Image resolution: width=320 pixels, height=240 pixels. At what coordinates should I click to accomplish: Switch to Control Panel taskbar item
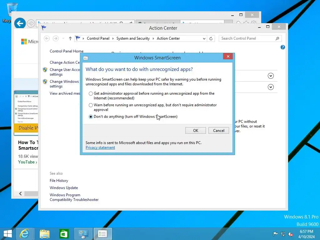83,234
